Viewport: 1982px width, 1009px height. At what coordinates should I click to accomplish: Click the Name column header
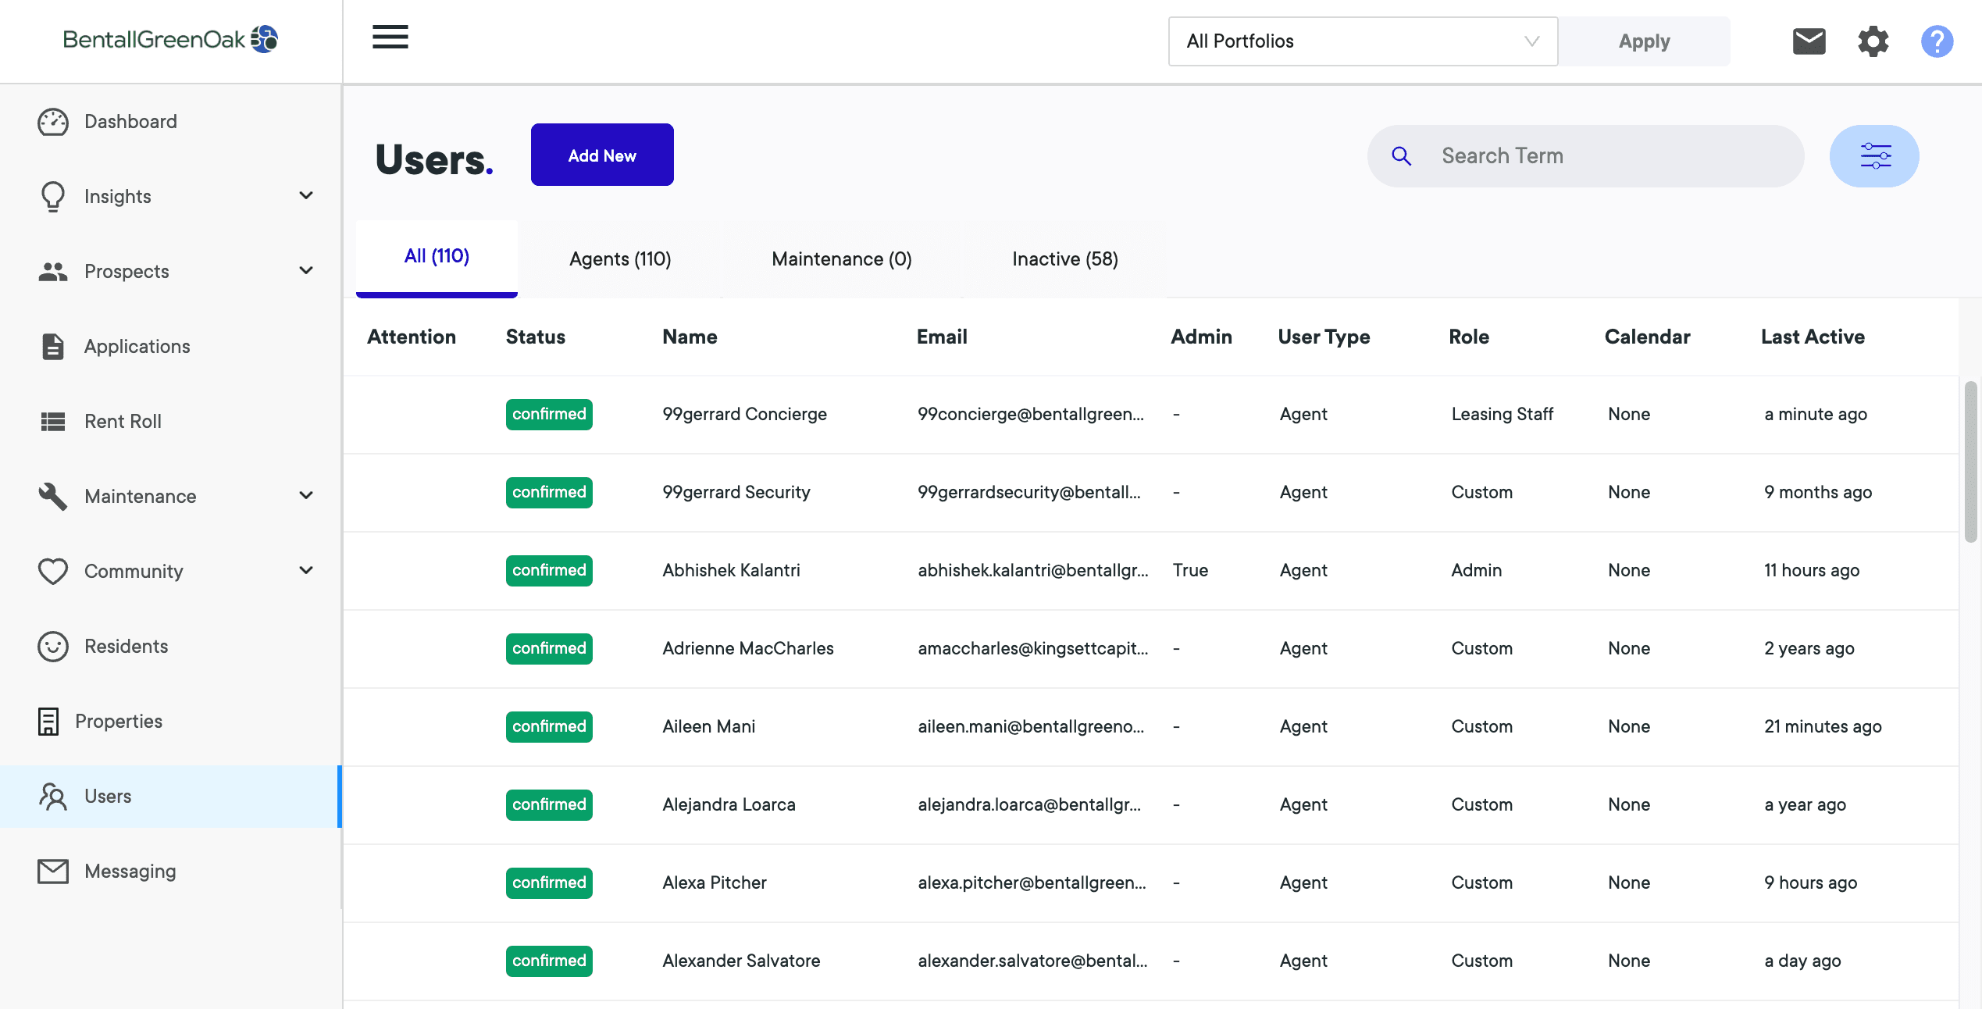690,337
